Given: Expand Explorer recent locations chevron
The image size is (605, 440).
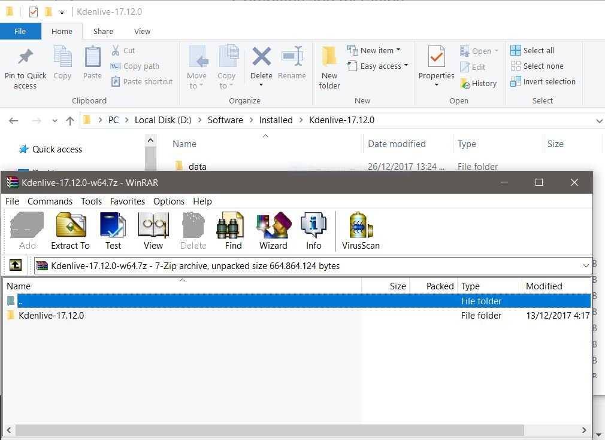Looking at the screenshot, I should click(x=55, y=121).
